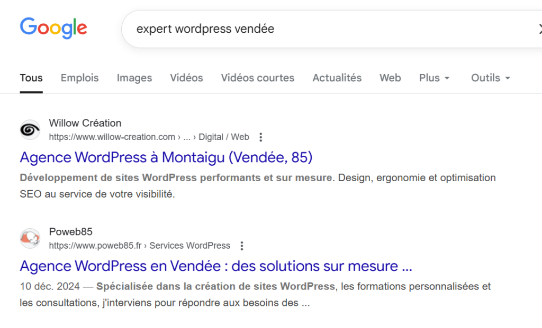Viewport: 542px width, 328px height.
Task: Expand the Plus dropdown menu
Action: tap(434, 78)
